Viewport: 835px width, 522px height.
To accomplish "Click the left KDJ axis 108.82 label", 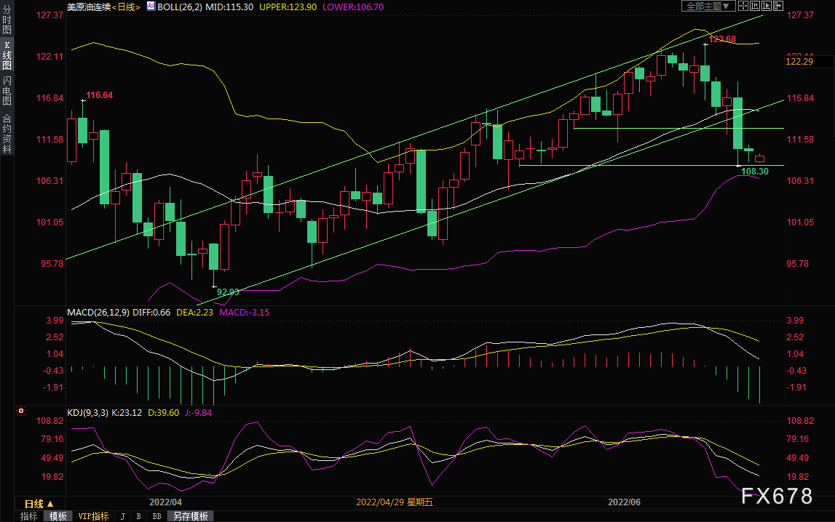I will pos(50,421).
